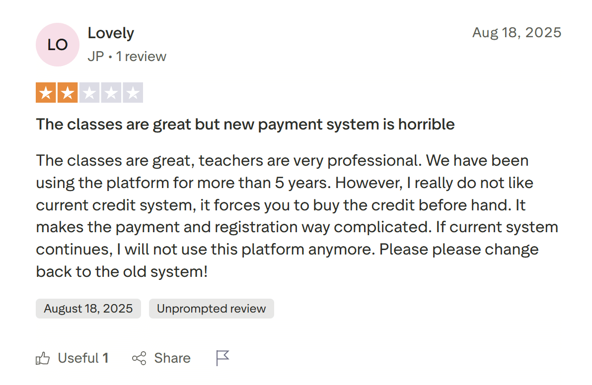Click the Share network icon

tap(139, 358)
